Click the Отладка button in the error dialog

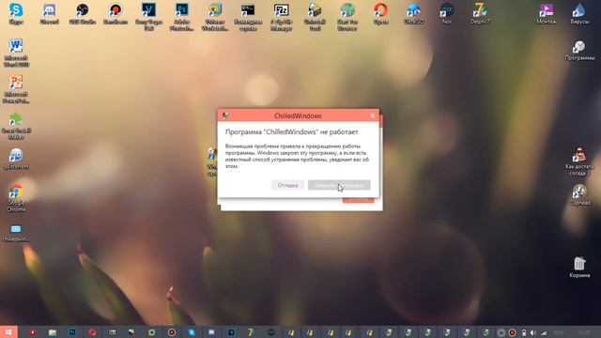pos(288,185)
